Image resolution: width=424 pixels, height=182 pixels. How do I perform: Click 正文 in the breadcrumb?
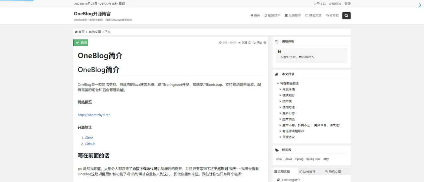tap(107, 32)
